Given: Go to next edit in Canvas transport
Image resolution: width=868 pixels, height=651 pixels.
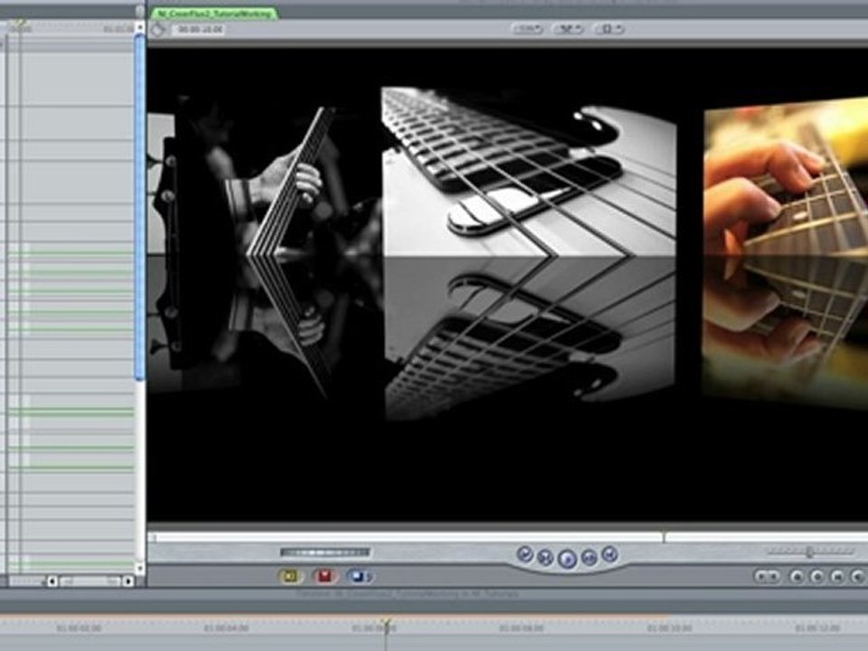Looking at the screenshot, I should [x=609, y=553].
